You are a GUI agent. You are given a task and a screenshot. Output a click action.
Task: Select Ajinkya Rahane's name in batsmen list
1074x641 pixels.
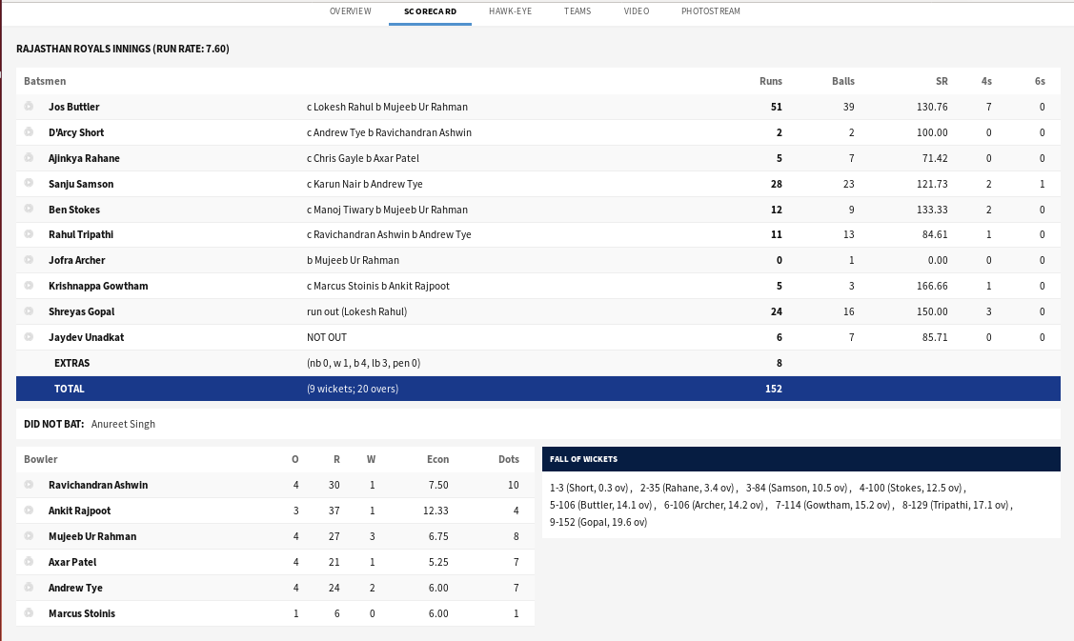[84, 158]
